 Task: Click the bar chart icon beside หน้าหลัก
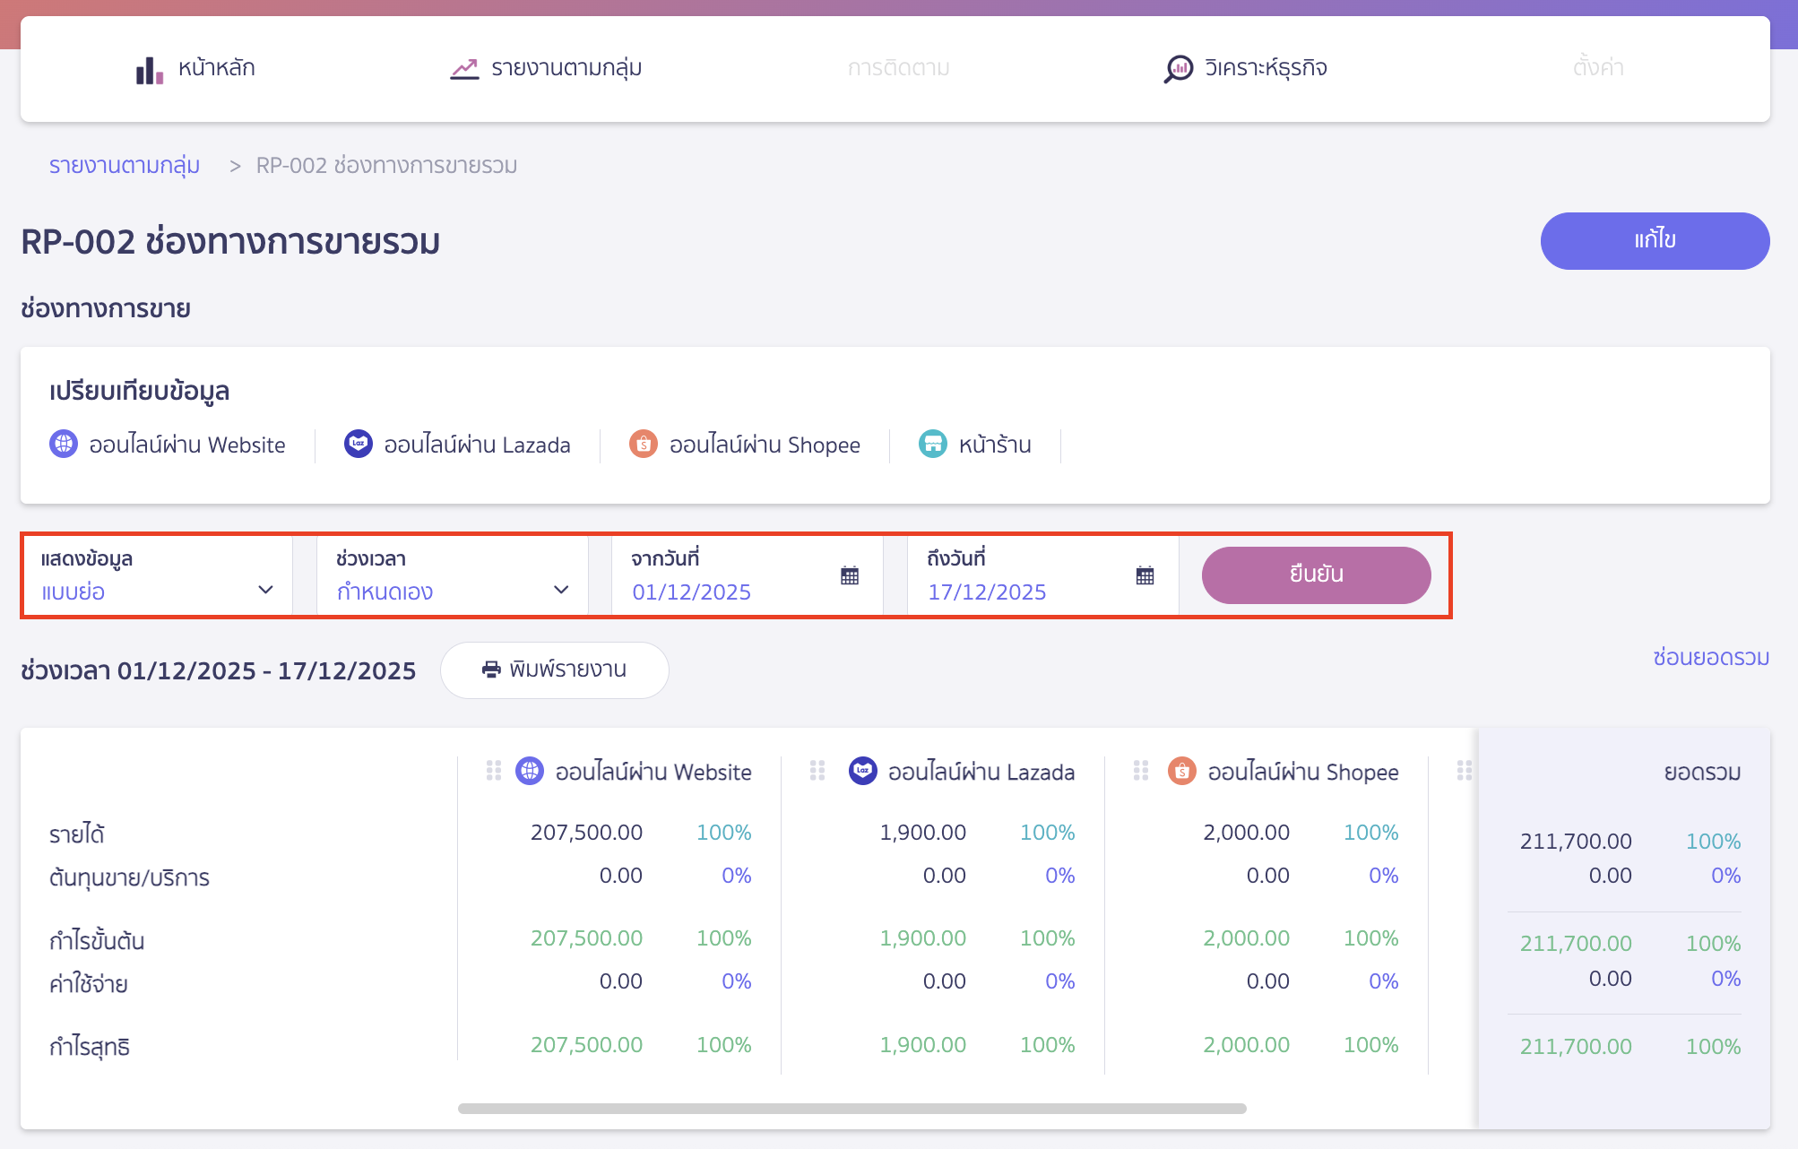[149, 70]
